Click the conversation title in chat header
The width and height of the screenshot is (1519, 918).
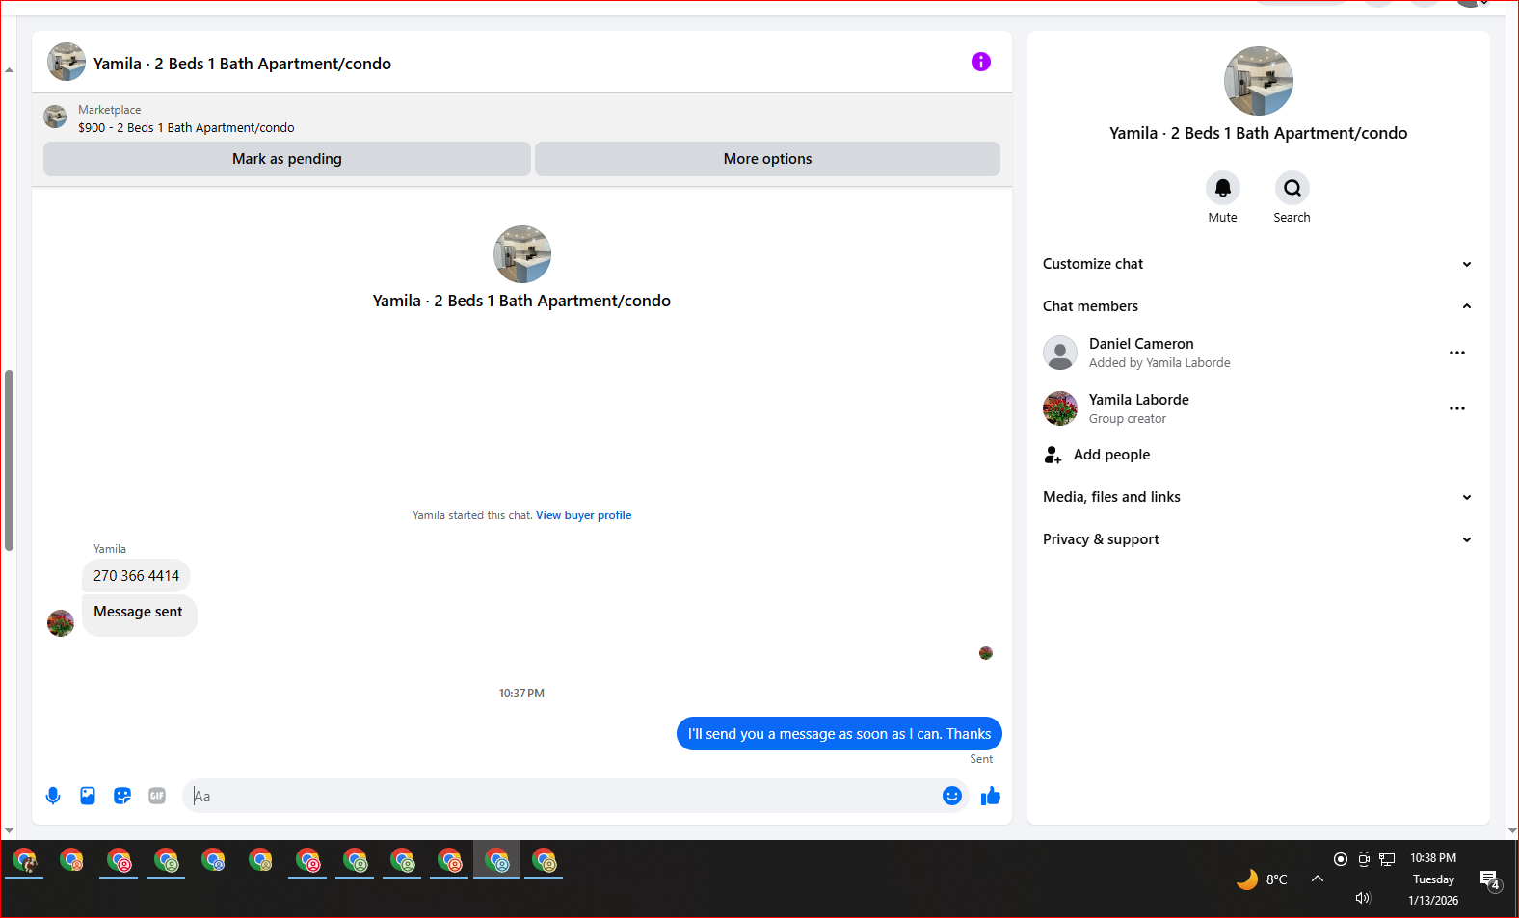[x=242, y=64]
